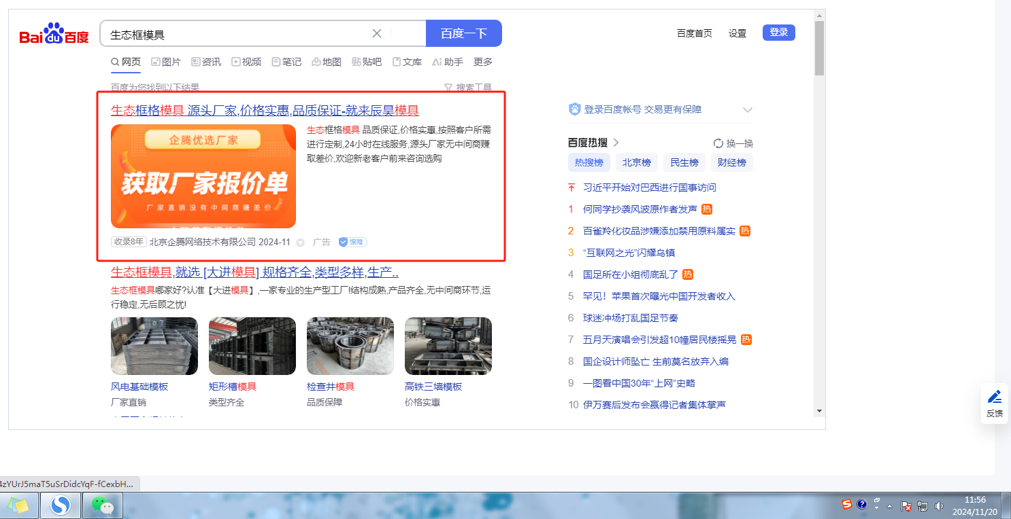Click the 高铁三墙模板 product thumbnail

pyautogui.click(x=448, y=346)
